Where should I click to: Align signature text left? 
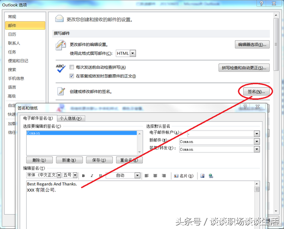(x=147, y=176)
